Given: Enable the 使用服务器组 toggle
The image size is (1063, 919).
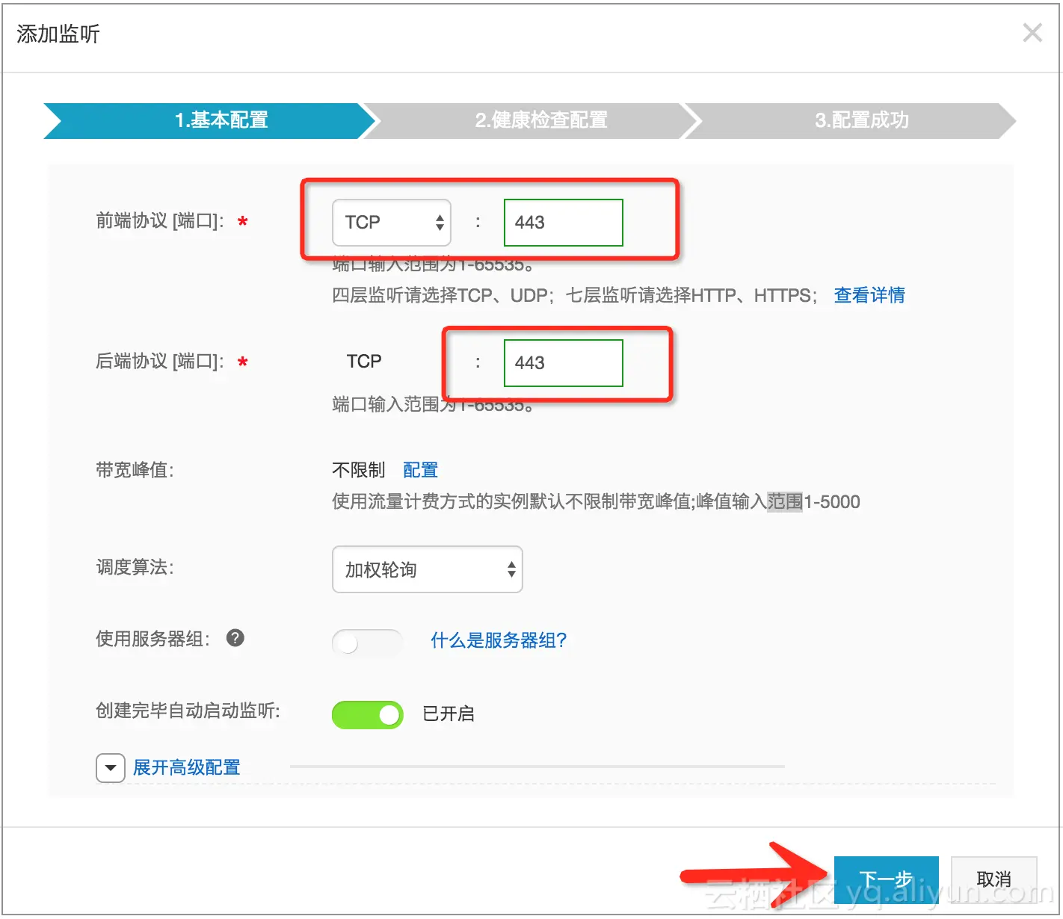Looking at the screenshot, I should [367, 643].
